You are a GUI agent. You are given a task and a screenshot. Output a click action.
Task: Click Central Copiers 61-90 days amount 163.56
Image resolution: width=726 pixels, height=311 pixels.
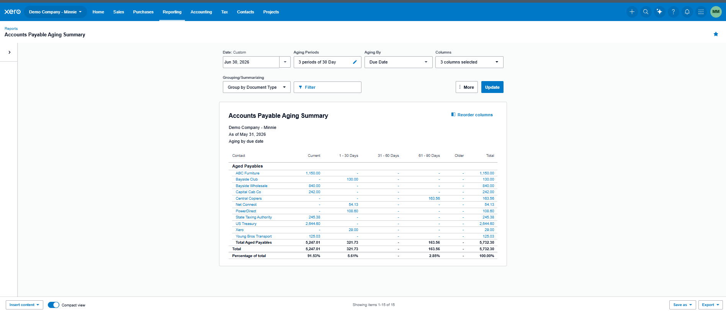pos(434,199)
